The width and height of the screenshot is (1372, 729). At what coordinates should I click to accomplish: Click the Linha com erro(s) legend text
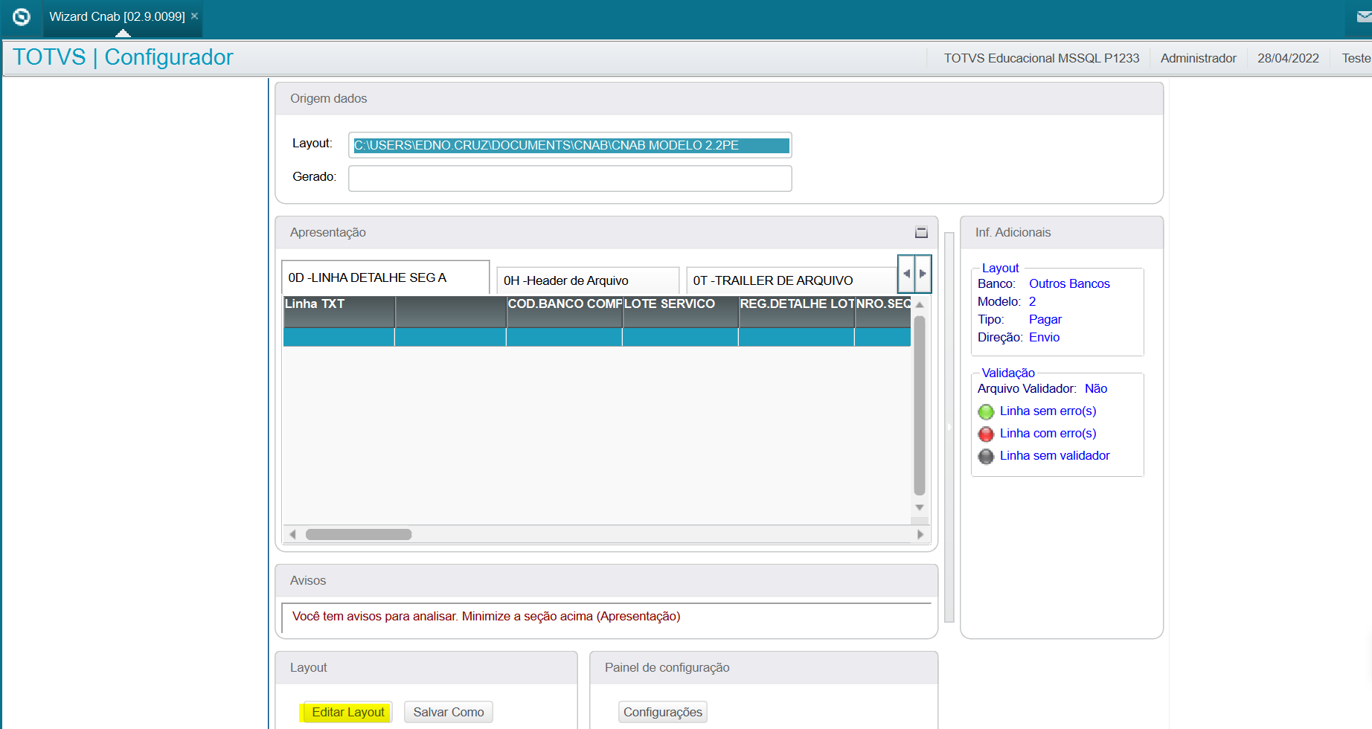[x=1048, y=433]
